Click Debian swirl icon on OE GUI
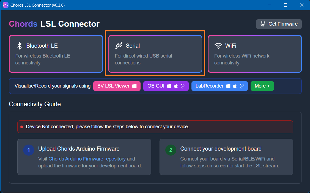310x193 pixels. (182, 86)
